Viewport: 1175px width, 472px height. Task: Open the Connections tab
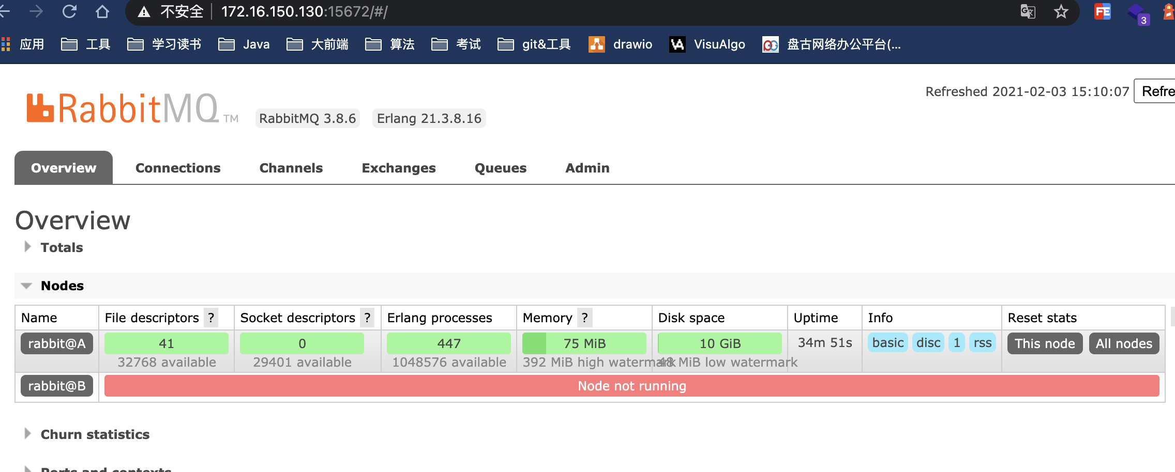click(178, 168)
